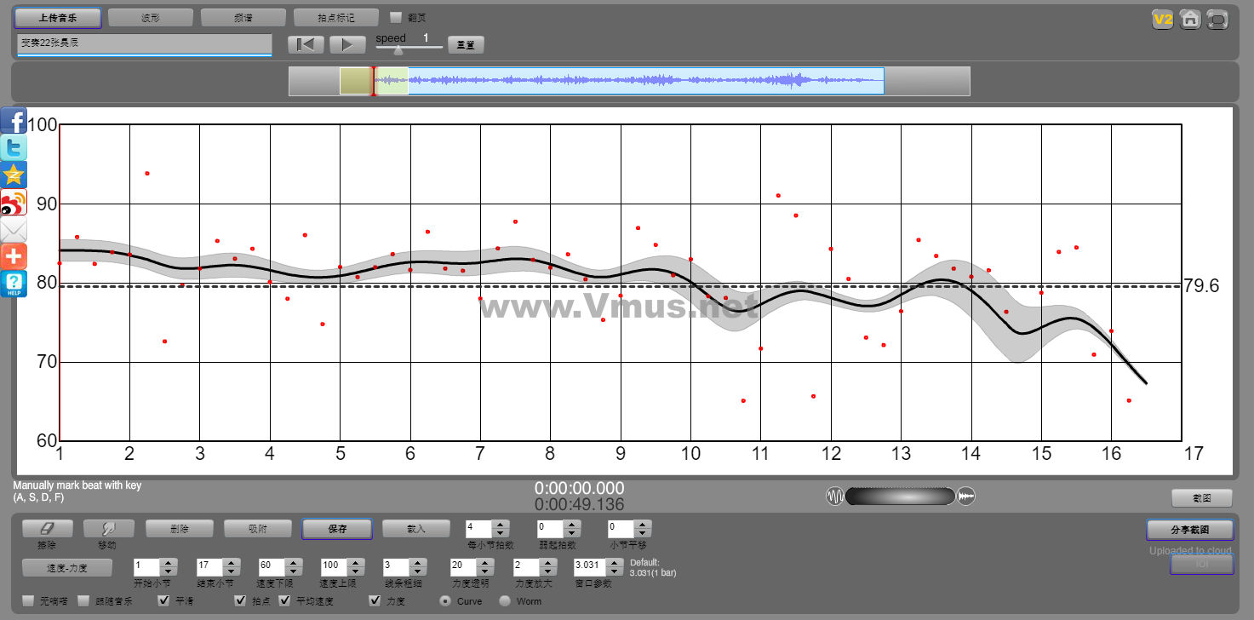The height and width of the screenshot is (620, 1254).
Task: Start playback with the play button
Action: click(347, 44)
